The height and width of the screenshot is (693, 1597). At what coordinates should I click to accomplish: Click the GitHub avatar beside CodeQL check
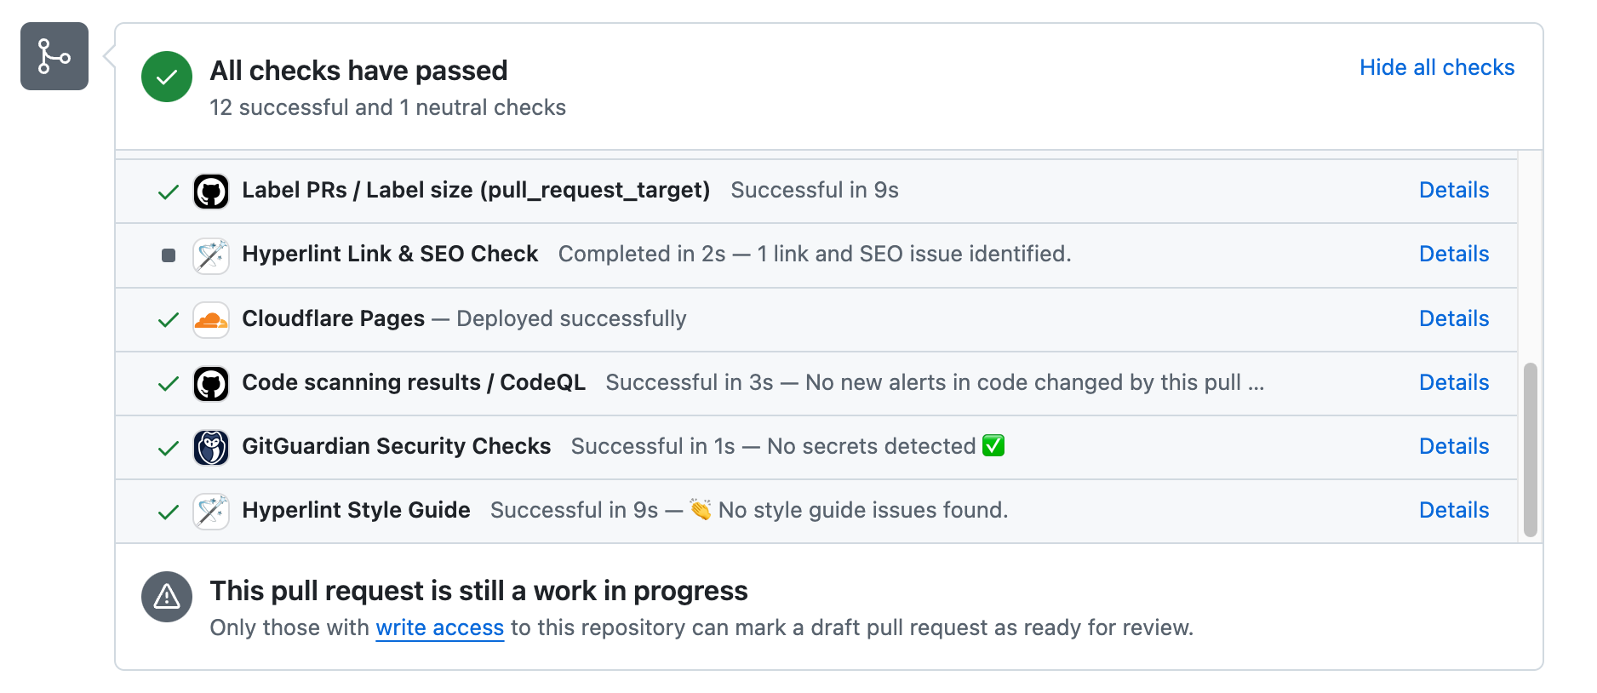tap(211, 384)
